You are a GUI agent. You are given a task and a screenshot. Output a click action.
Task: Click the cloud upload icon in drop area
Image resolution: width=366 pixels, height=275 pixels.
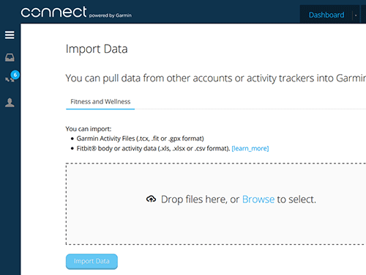[151, 199]
